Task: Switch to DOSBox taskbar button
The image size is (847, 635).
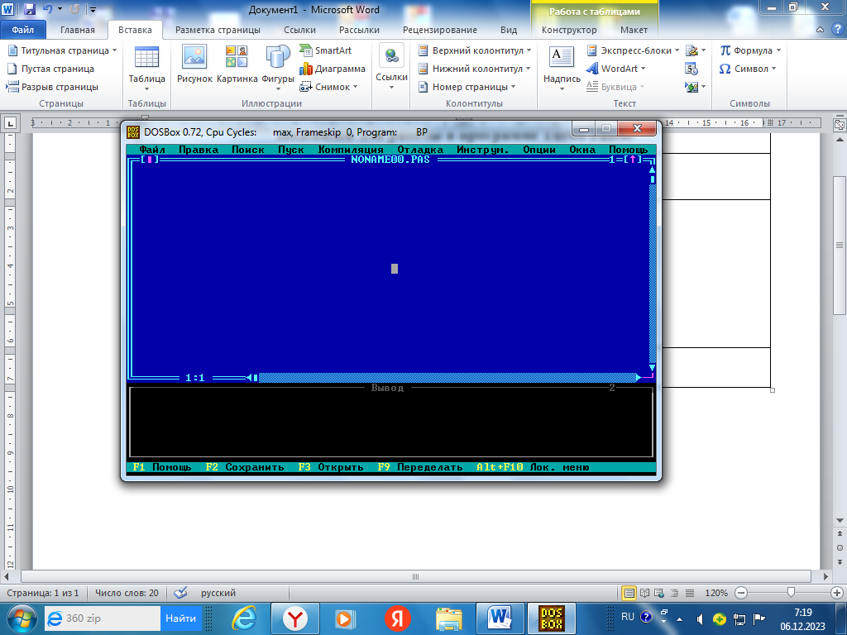Action: (x=552, y=618)
